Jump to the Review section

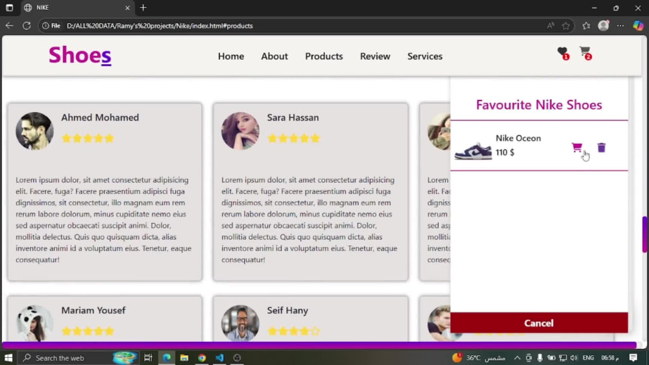375,56
